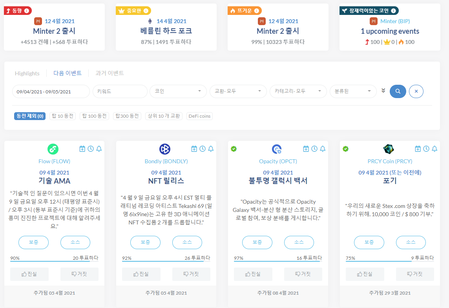Click bell alert icon on Flow card
Viewport: 449px width, 308px height.
[x=99, y=149]
